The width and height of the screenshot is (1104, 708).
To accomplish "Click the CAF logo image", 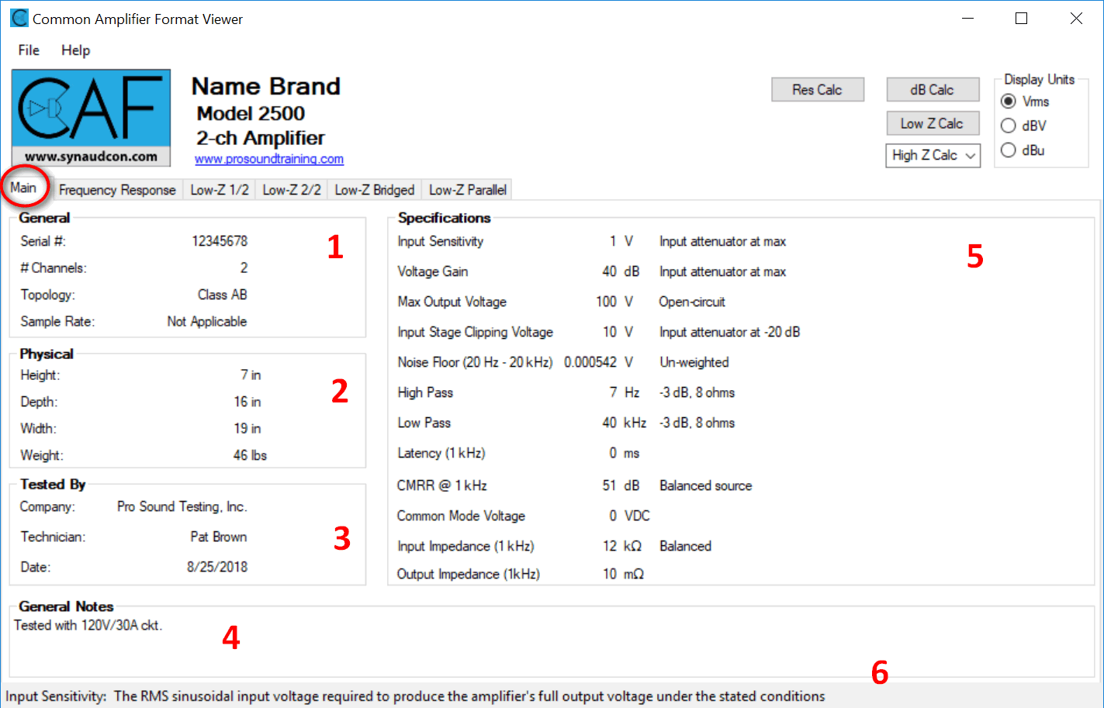I will [x=91, y=117].
